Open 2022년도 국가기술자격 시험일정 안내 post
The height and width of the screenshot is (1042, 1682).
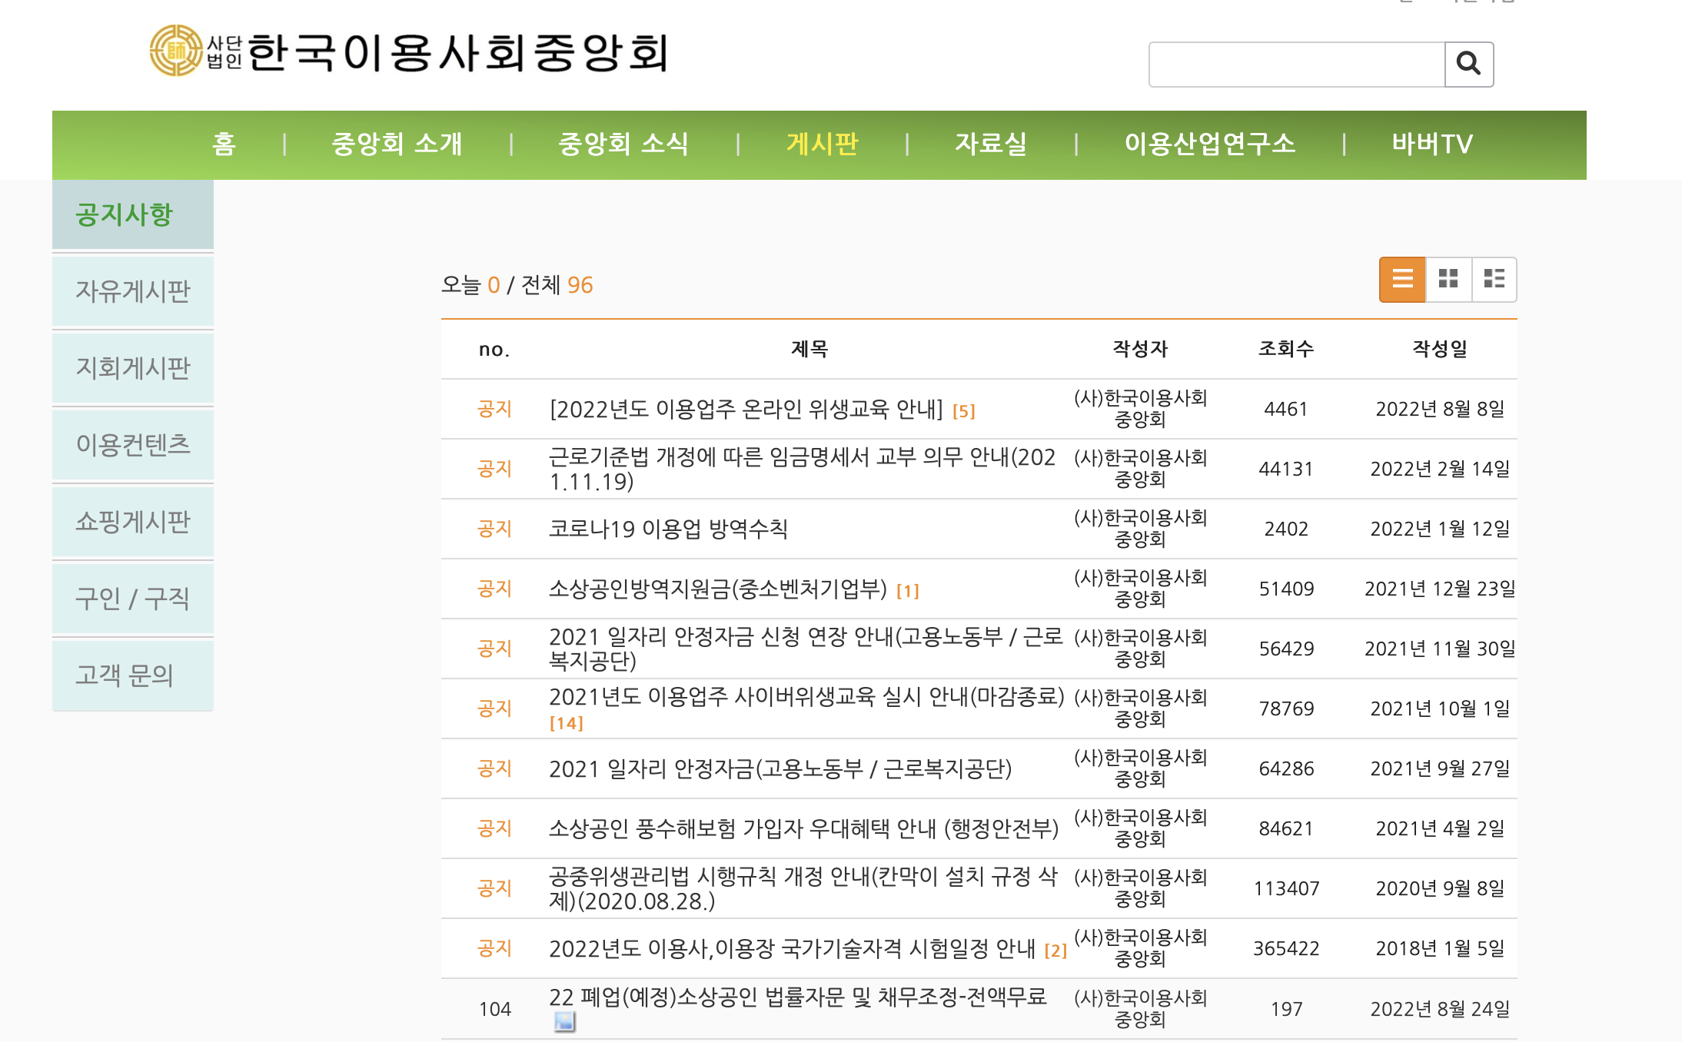click(792, 949)
